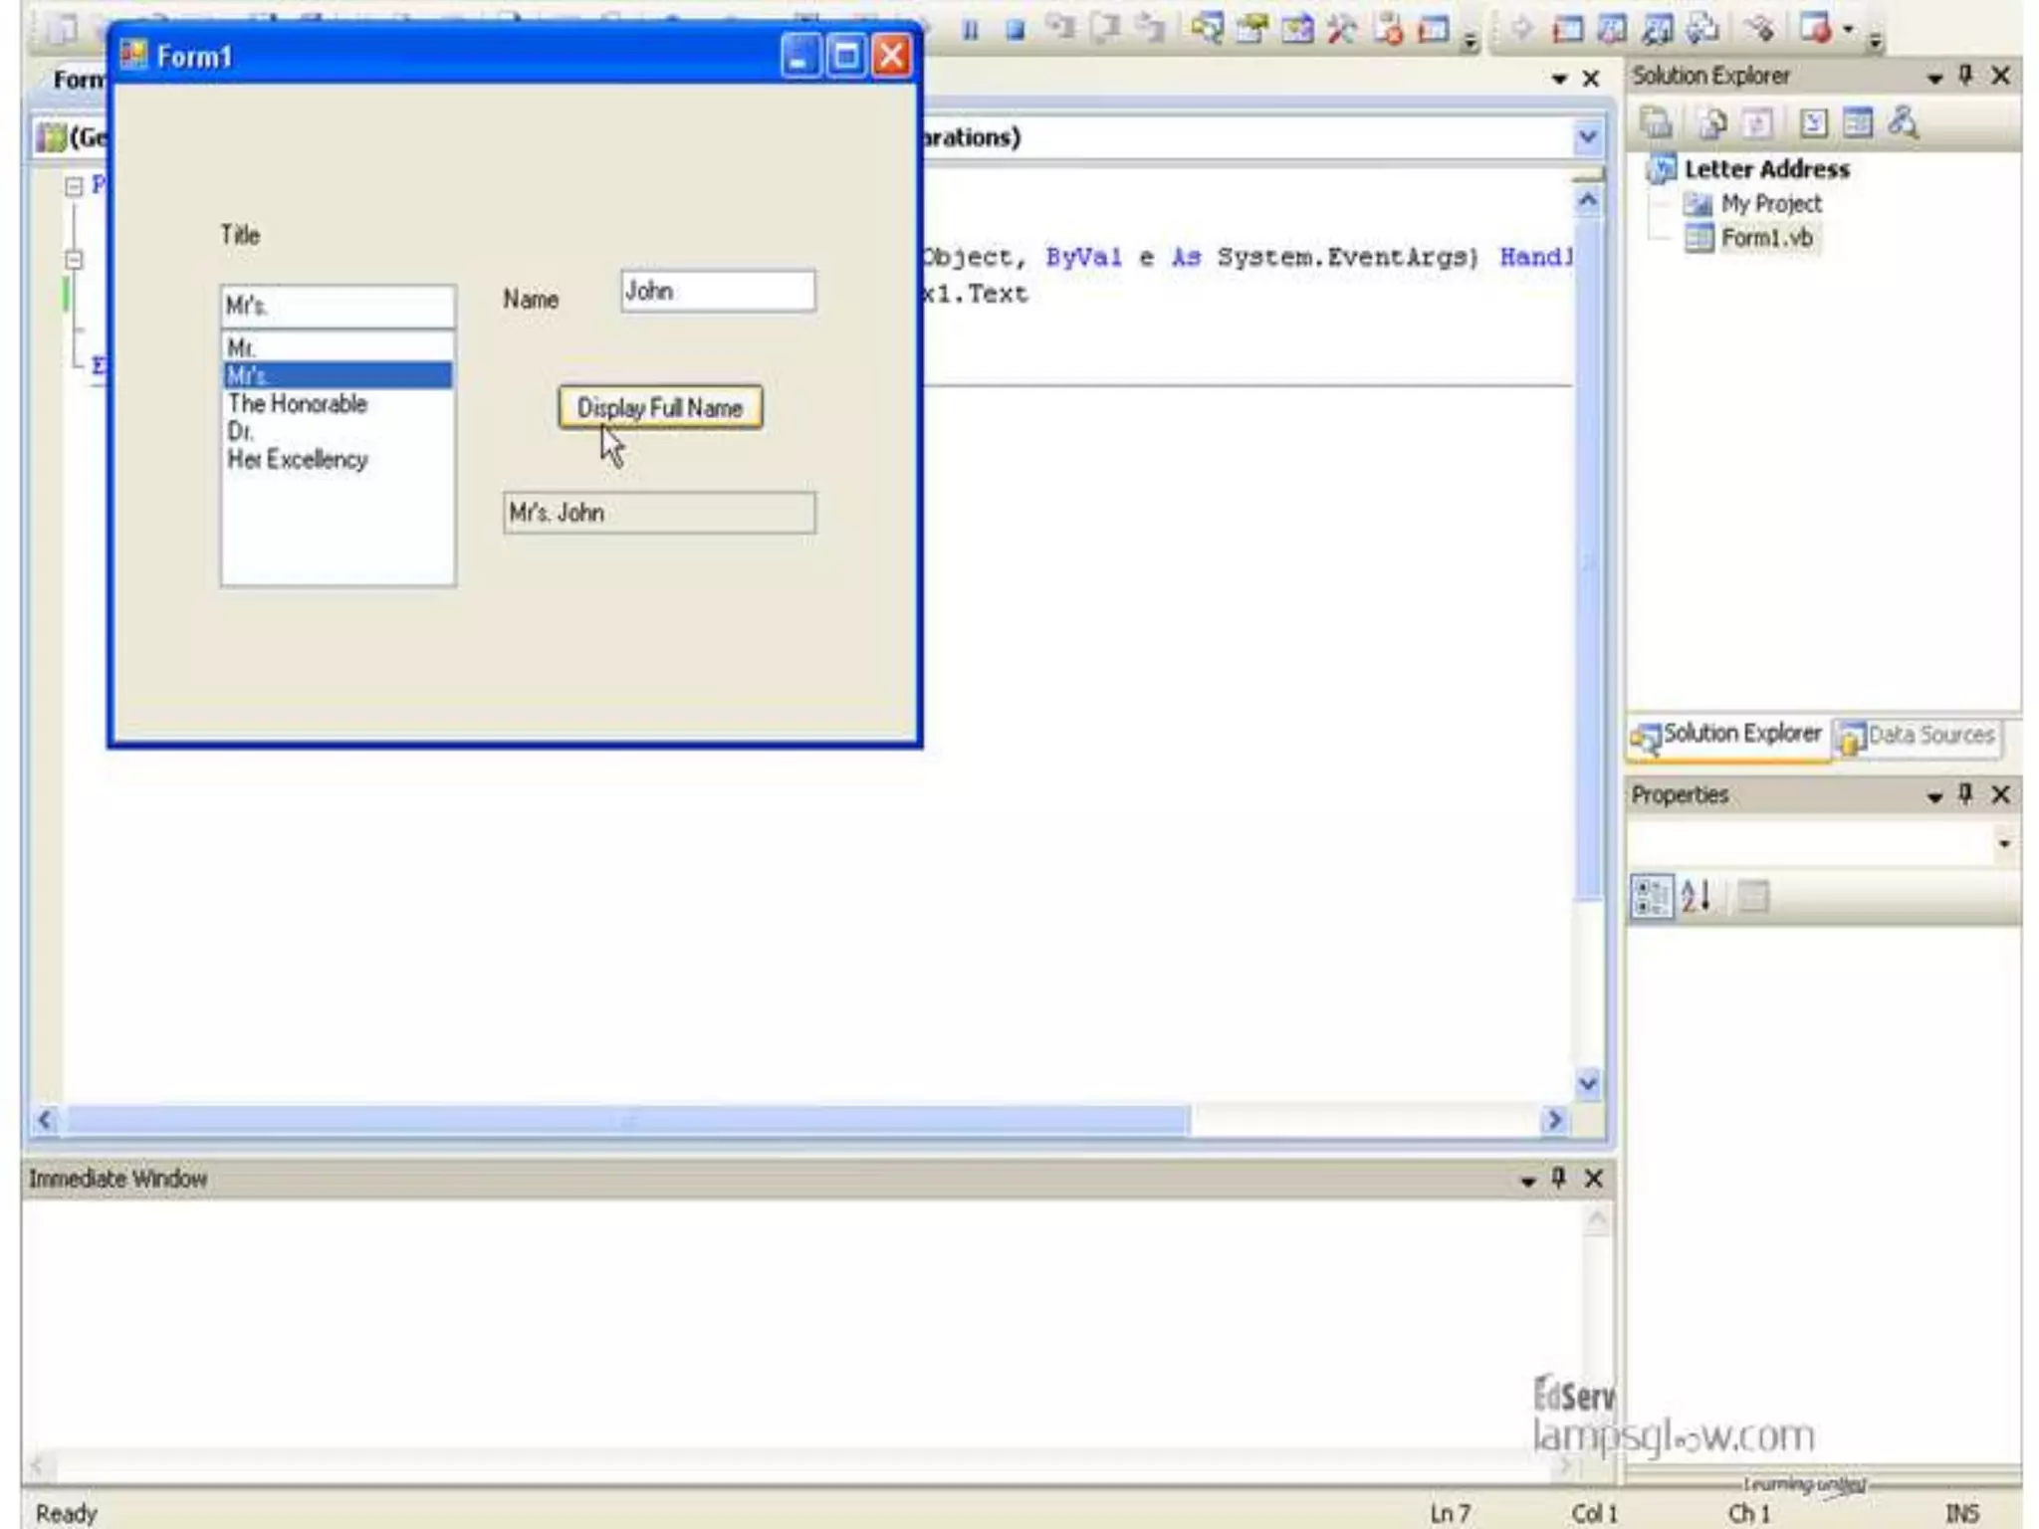This screenshot has width=2039, height=1529.
Task: Open the Properties object selector dropdown
Action: click(2004, 844)
